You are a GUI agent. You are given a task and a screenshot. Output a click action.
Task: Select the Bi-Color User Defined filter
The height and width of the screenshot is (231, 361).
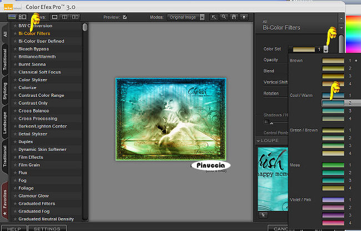[41, 41]
